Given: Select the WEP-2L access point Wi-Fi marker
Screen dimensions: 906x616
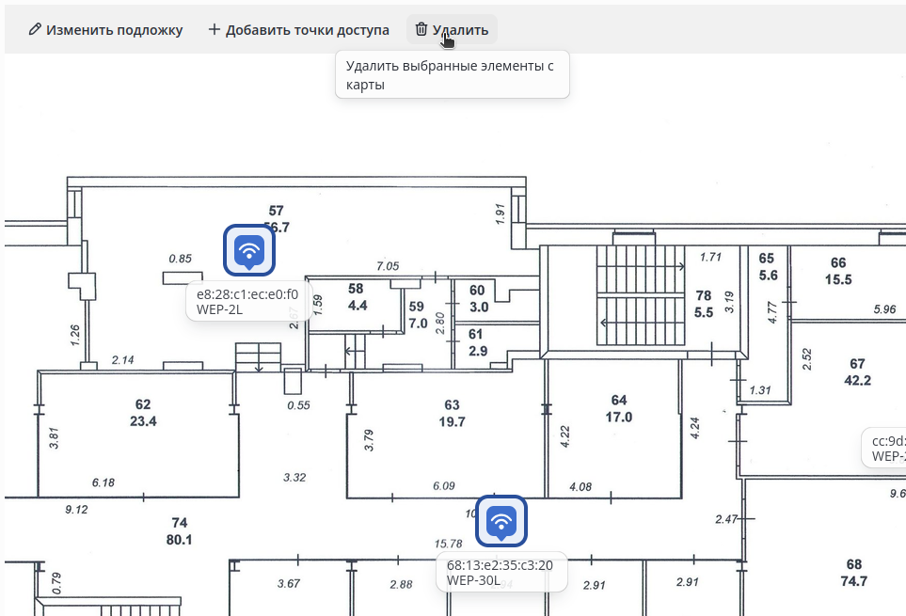Looking at the screenshot, I should [249, 250].
